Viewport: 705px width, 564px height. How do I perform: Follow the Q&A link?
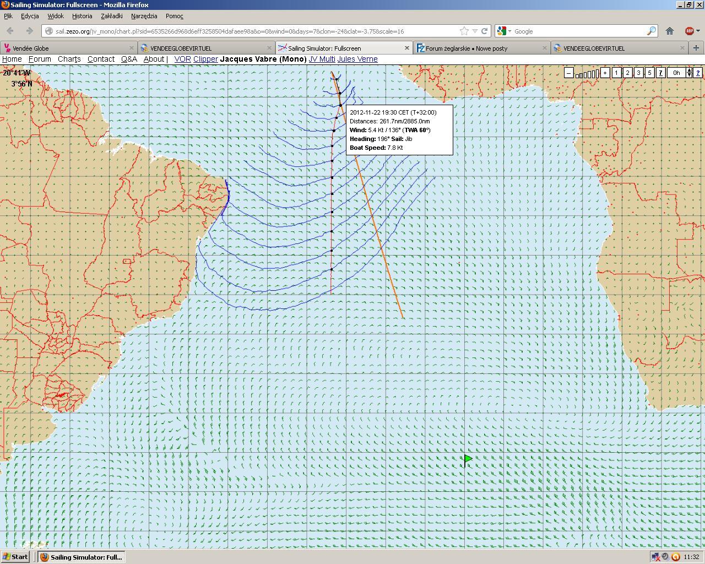tap(129, 59)
